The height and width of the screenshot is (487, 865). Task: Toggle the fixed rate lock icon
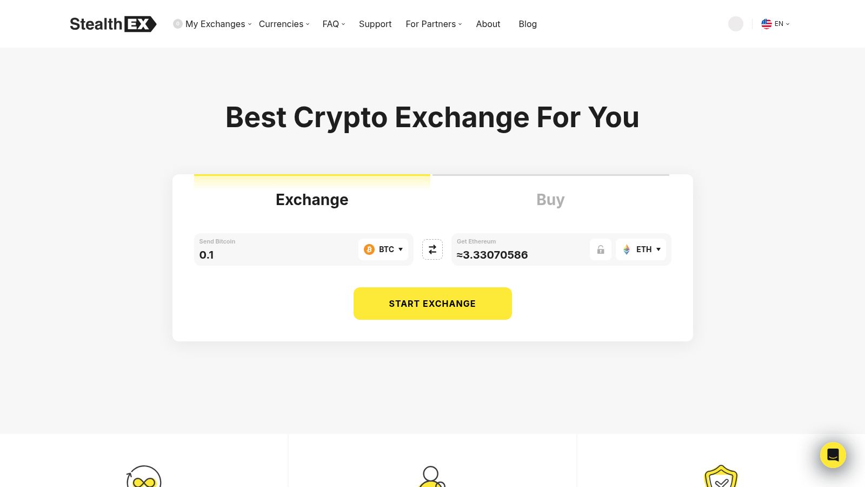tap(601, 249)
